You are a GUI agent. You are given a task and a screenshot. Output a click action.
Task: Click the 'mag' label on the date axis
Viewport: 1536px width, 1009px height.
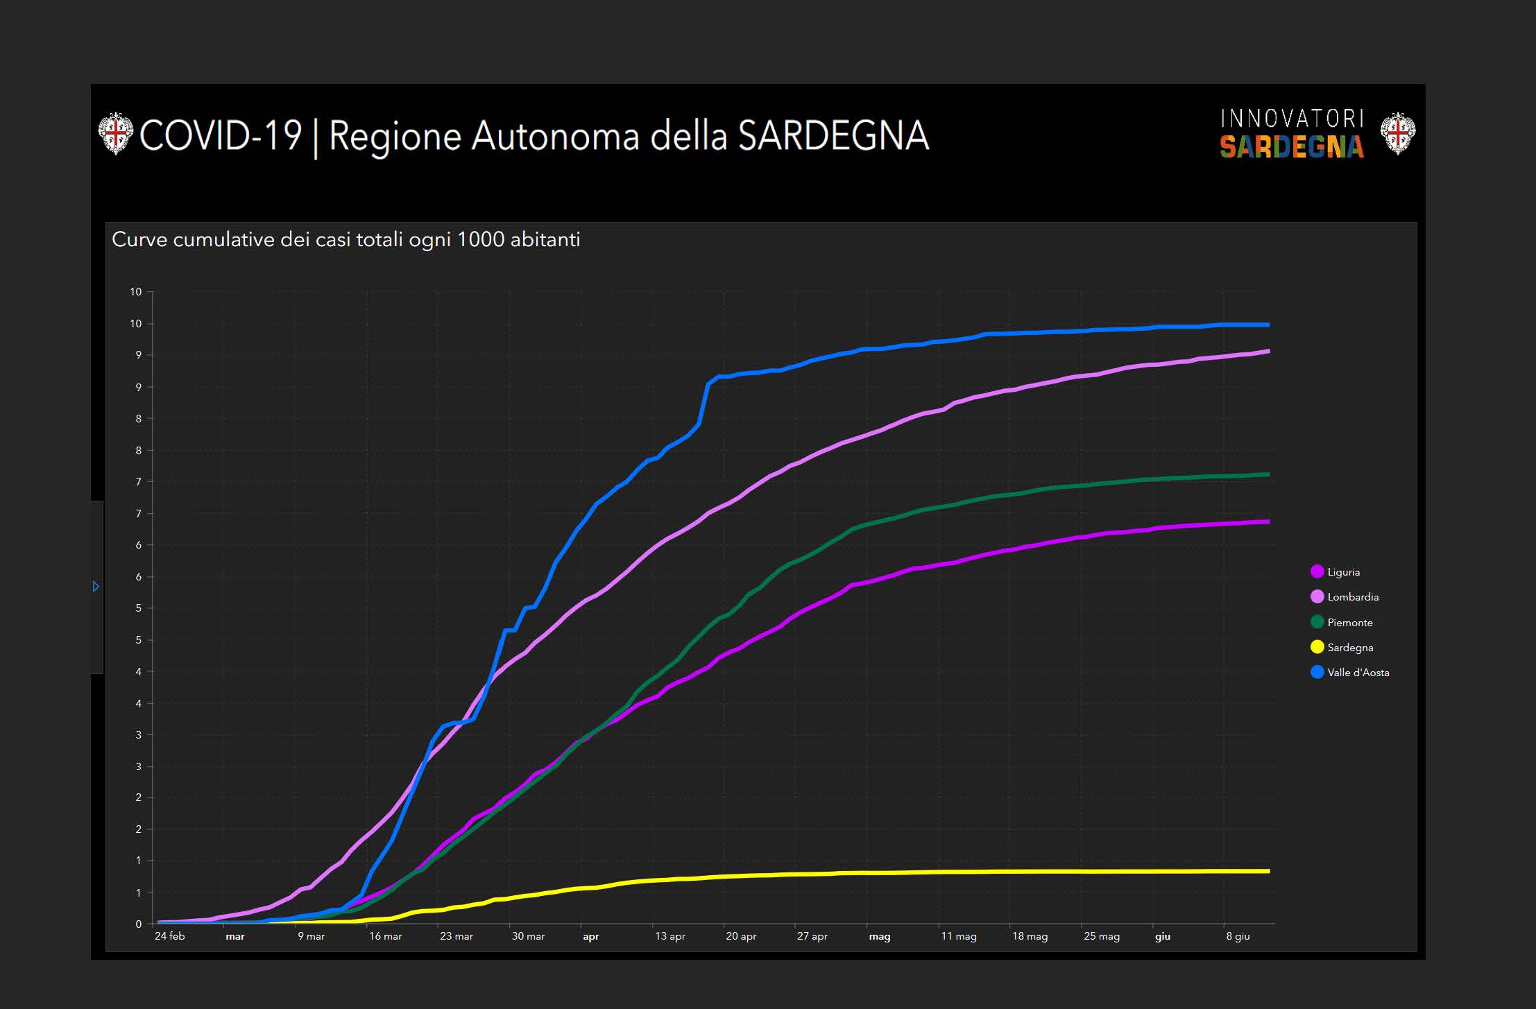879,936
